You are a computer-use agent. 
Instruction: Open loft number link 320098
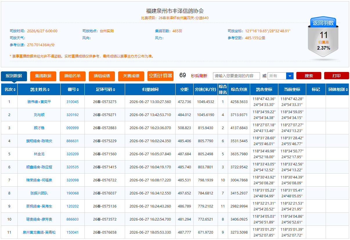73,180
